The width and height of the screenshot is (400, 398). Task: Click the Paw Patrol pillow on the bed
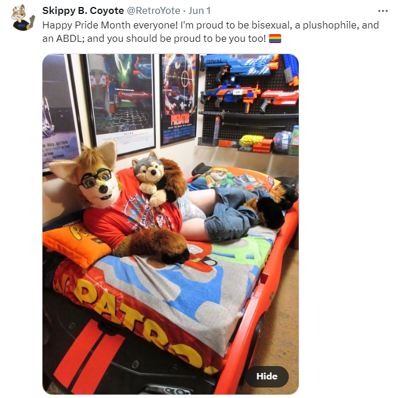point(236,178)
